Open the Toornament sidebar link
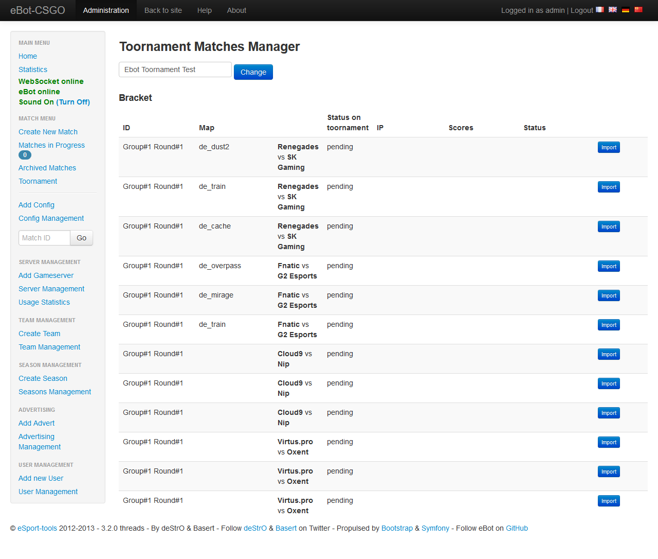Image resolution: width=658 pixels, height=559 pixels. 38,181
